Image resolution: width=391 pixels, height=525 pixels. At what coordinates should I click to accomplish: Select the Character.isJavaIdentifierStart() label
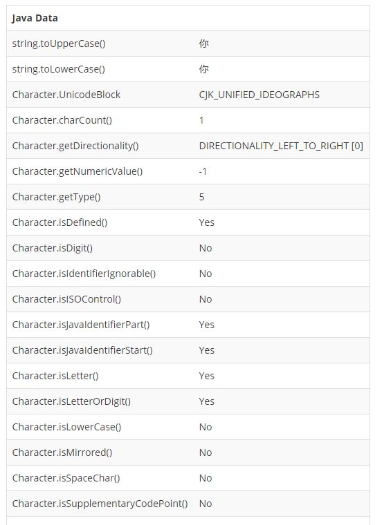pyautogui.click(x=82, y=350)
